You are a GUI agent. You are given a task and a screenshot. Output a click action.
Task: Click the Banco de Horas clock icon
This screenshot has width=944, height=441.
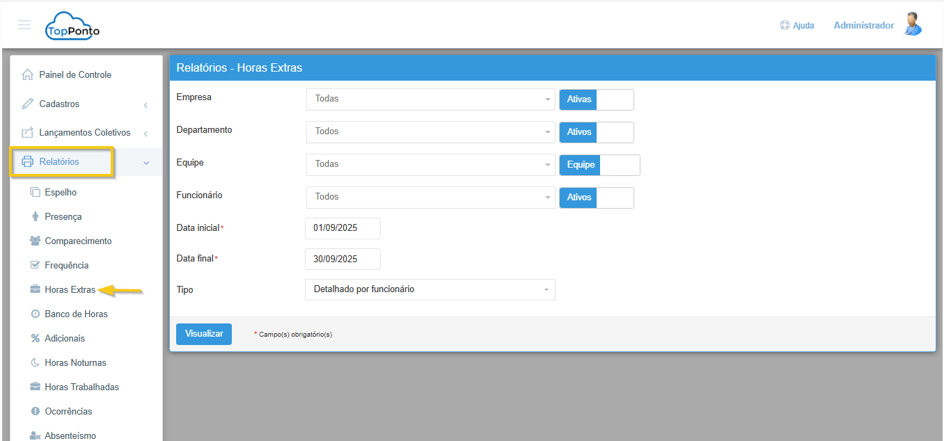(36, 314)
